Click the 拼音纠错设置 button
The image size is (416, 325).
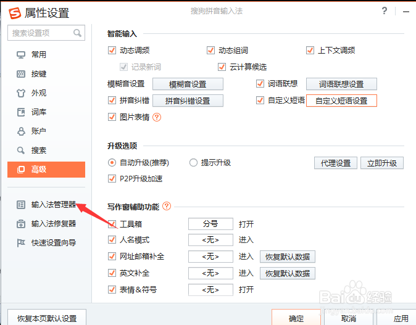tap(188, 101)
